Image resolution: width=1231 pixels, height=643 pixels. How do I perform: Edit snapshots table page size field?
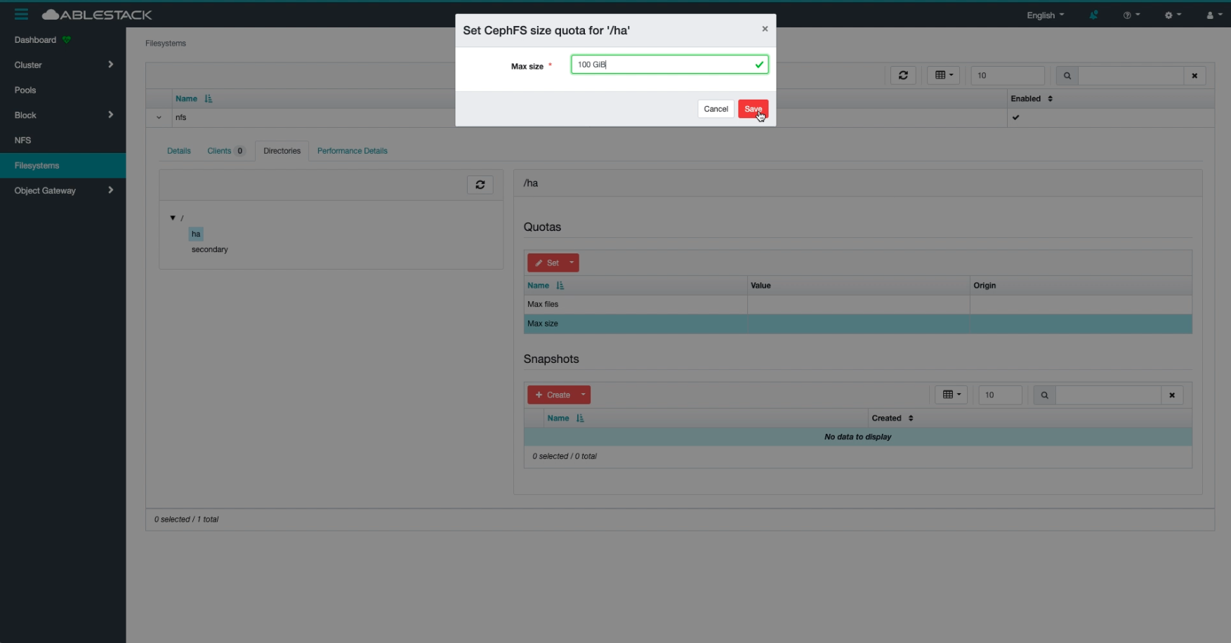click(x=1000, y=395)
